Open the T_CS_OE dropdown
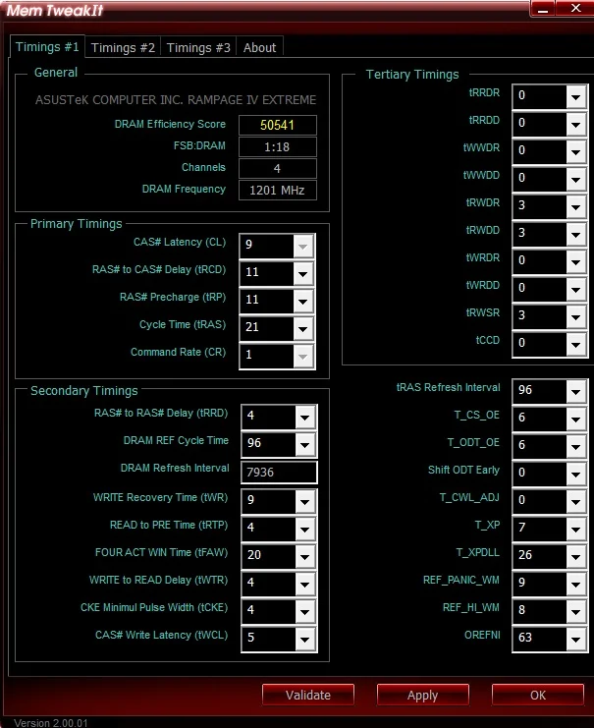This screenshot has width=594, height=728. click(x=575, y=419)
